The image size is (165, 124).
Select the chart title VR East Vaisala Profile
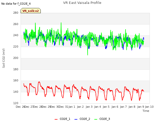pyautogui.click(x=82, y=3)
